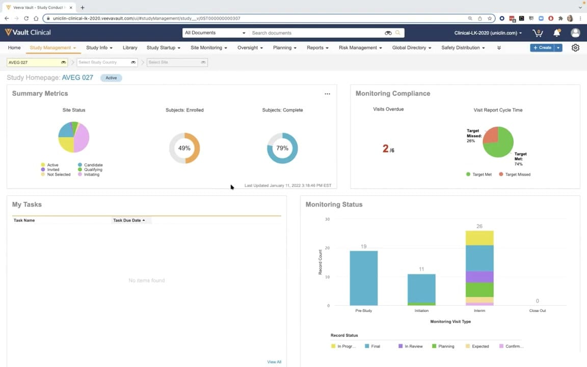Toggle Invited in Site Status legend
The image size is (587, 367).
50,170
